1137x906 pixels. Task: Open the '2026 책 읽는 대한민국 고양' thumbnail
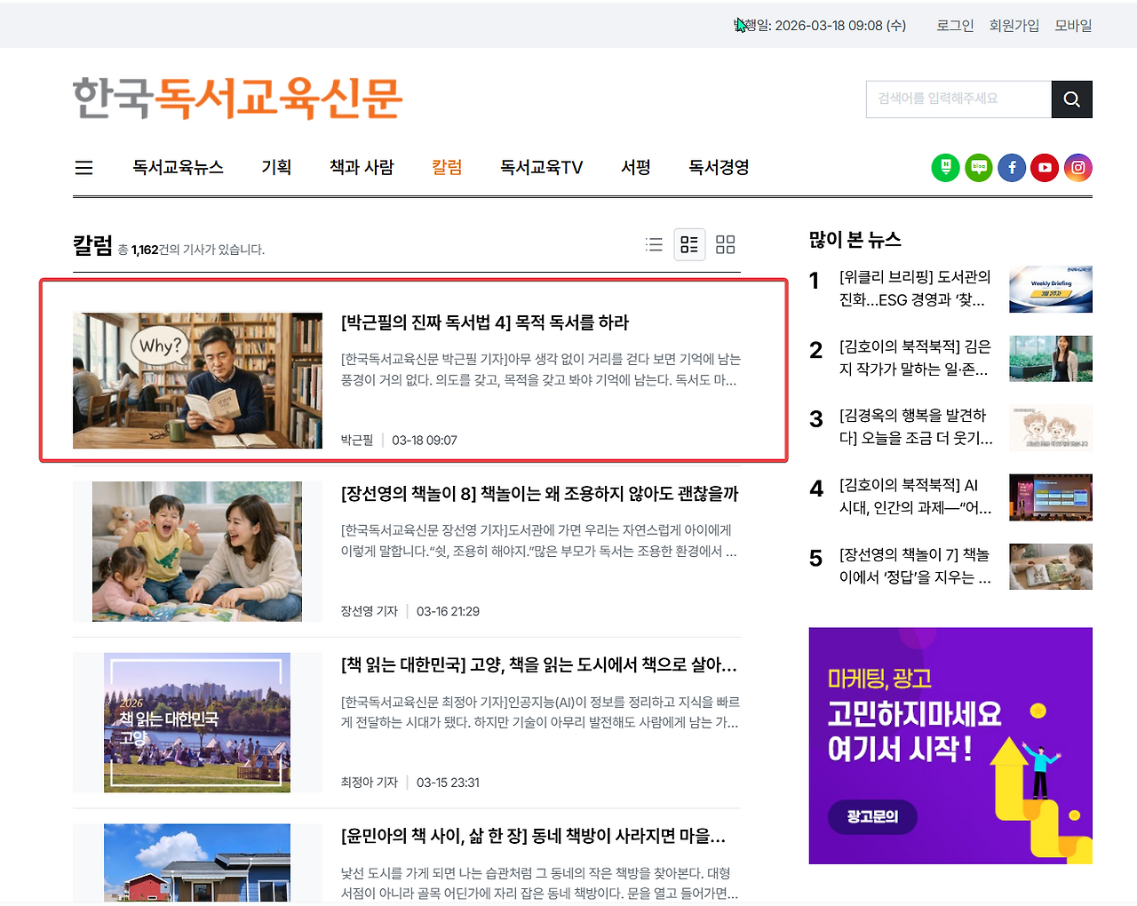pyautogui.click(x=197, y=723)
